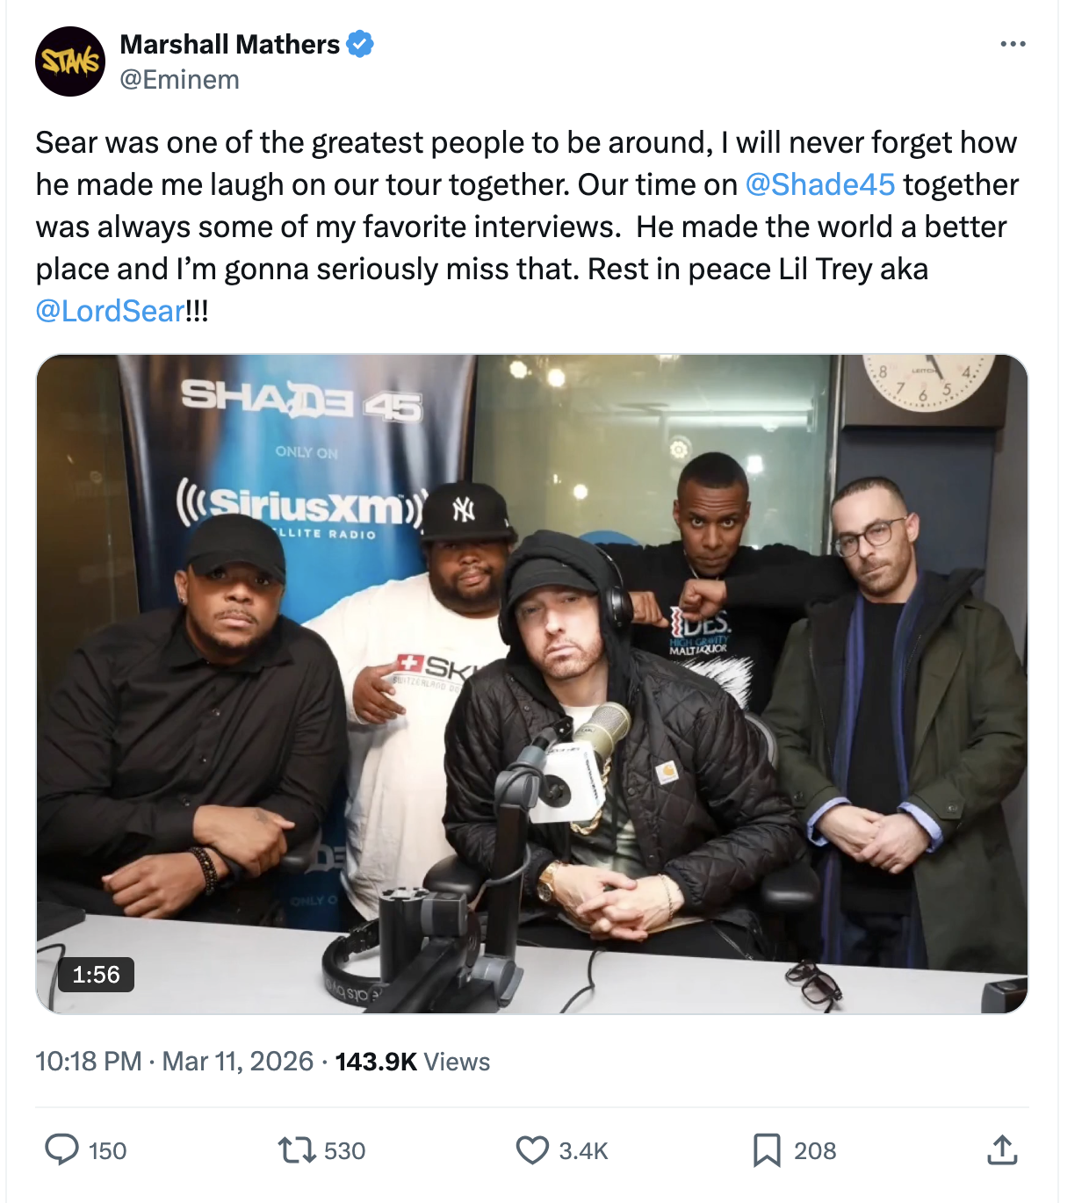Open the share upload icon

[1002, 1149]
